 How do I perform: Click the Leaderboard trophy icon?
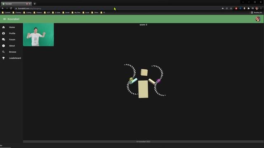click(4, 58)
